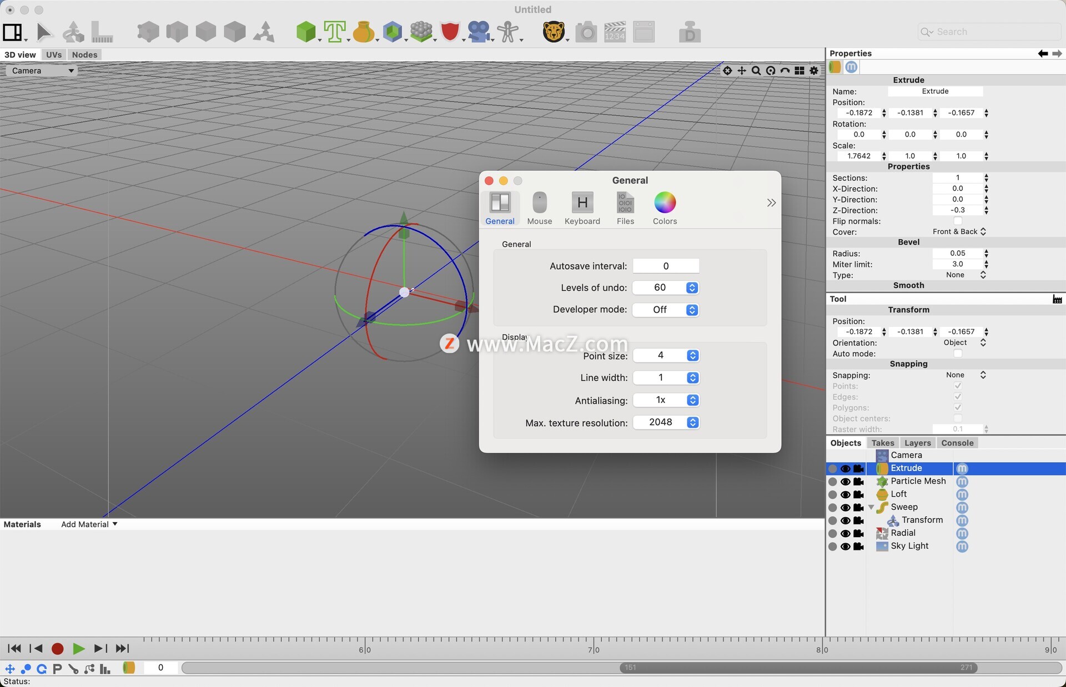
Task: Switch to the Takes tab
Action: (x=882, y=443)
